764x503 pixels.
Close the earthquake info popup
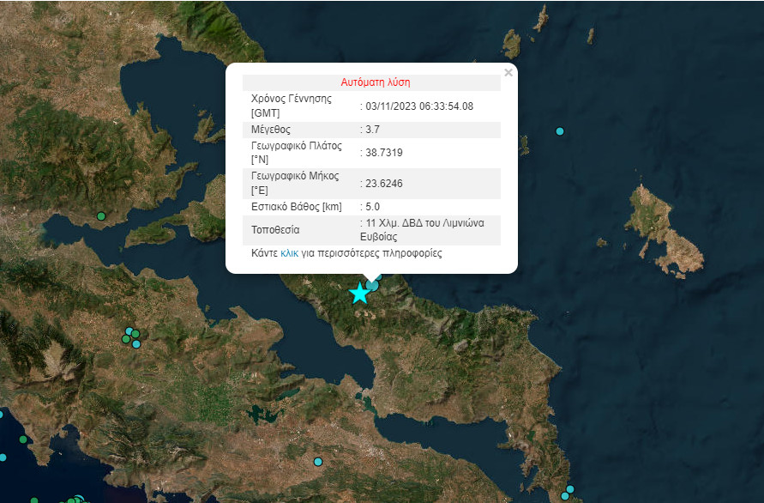(508, 73)
